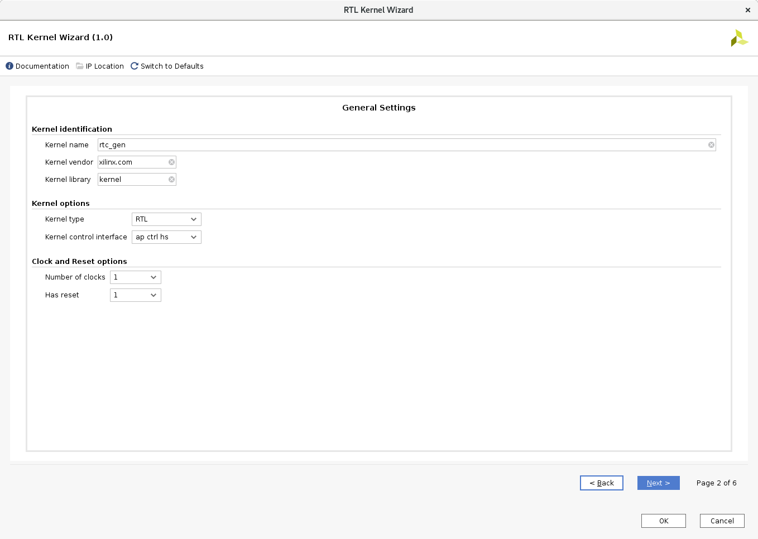The width and height of the screenshot is (758, 539).
Task: Expand the Kernel control interface dropdown
Action: click(166, 237)
